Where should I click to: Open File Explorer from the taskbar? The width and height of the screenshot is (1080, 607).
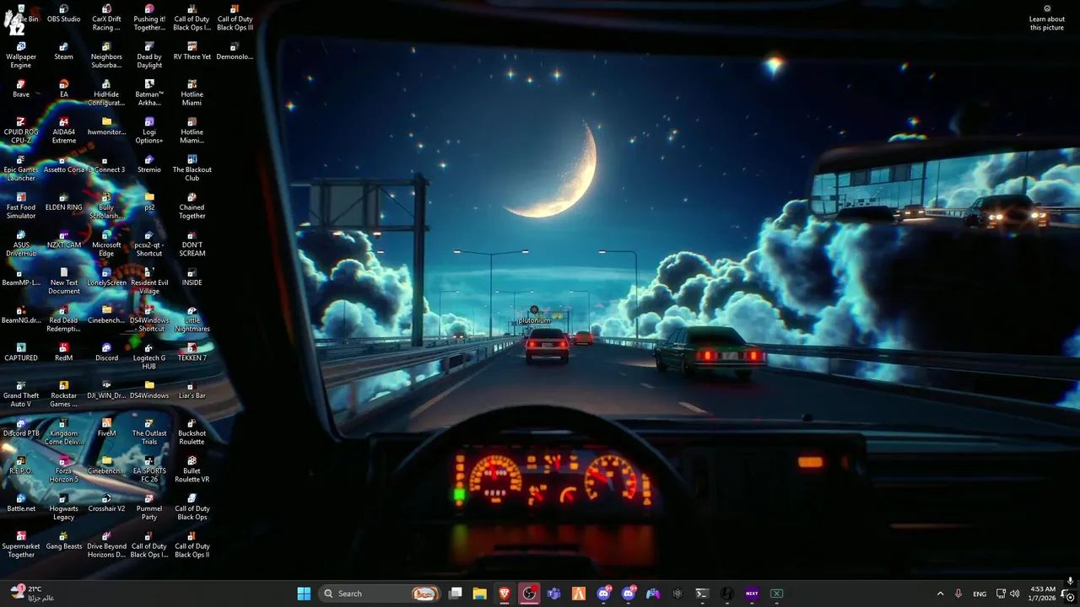(479, 594)
